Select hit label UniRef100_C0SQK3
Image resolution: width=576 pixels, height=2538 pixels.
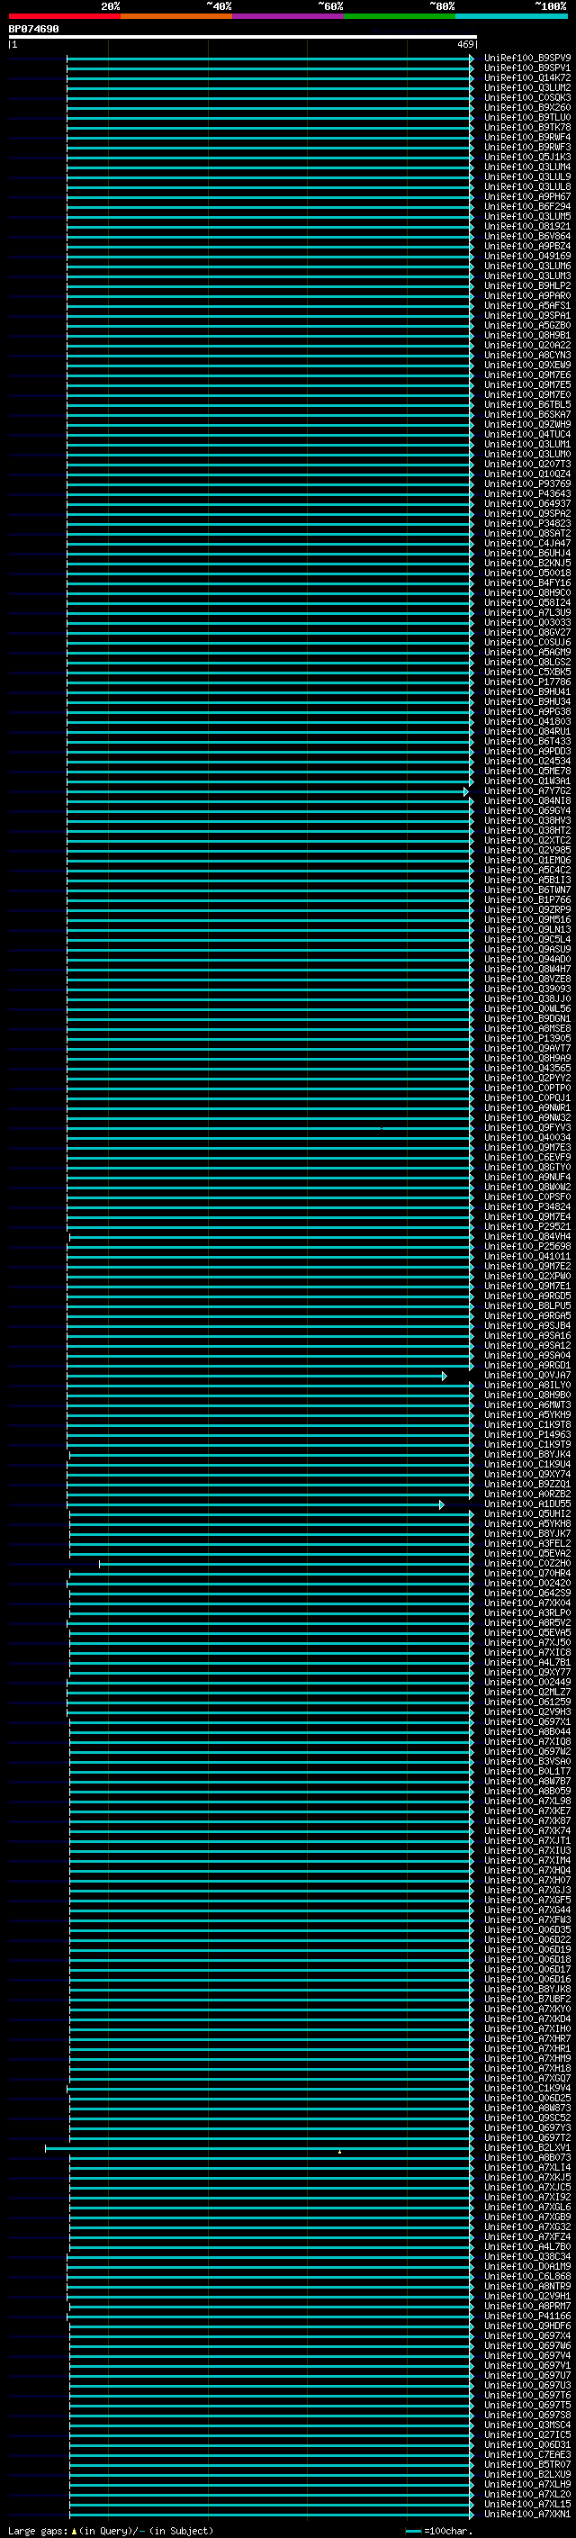pyautogui.click(x=527, y=97)
